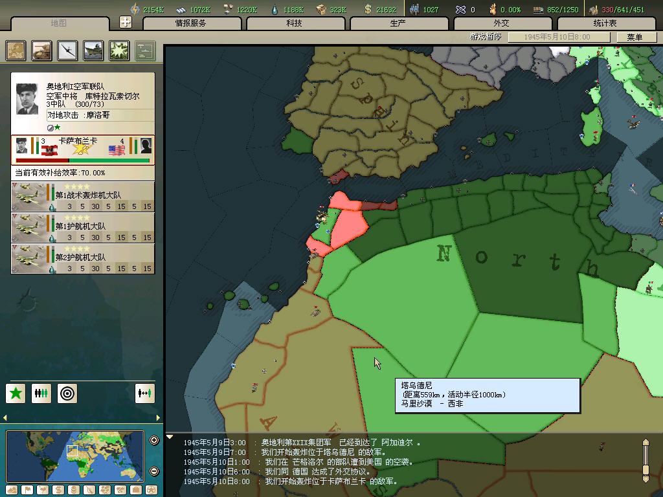Click log entry 奥地利第XXIX集团军 已经到达了 阿加迪尔
Image resolution: width=663 pixels, height=497 pixels.
pos(341,443)
